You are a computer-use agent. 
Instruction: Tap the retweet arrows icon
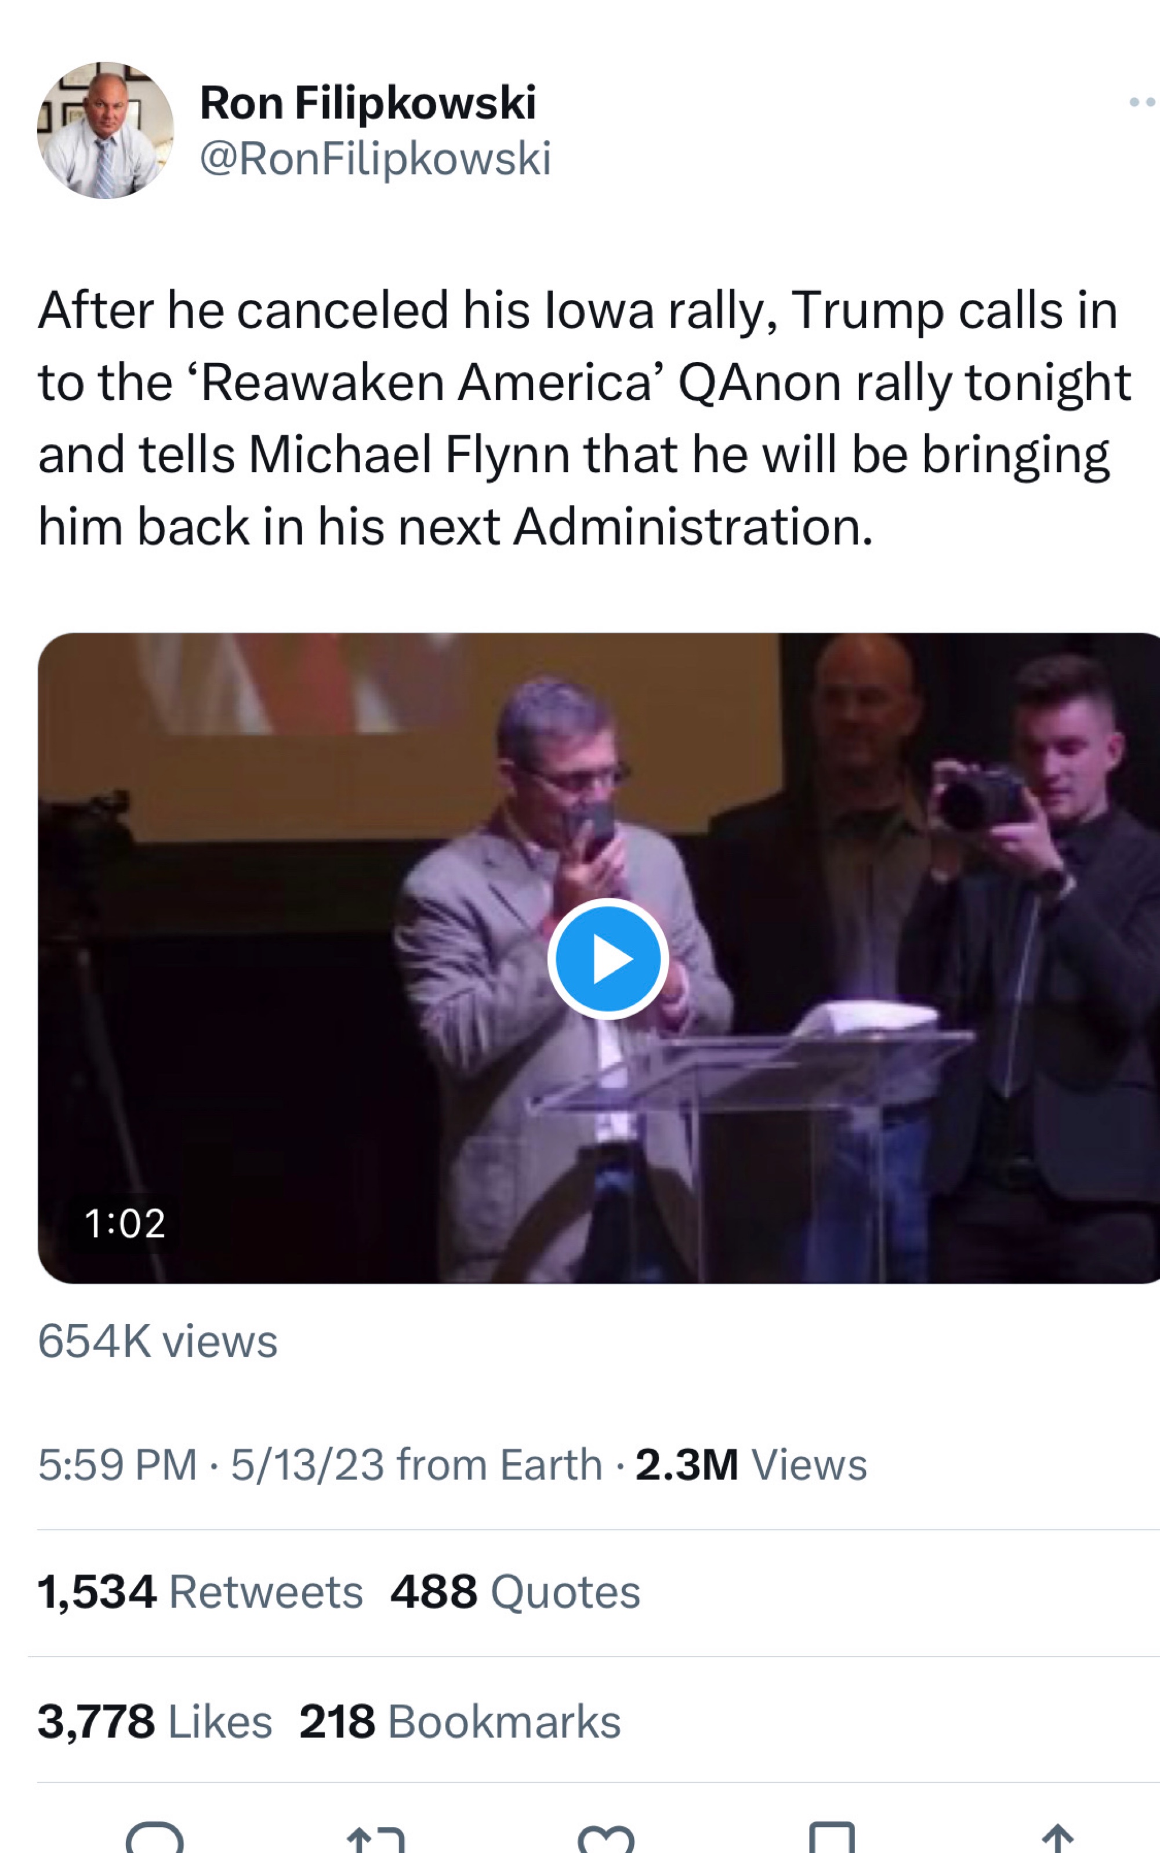(376, 1838)
